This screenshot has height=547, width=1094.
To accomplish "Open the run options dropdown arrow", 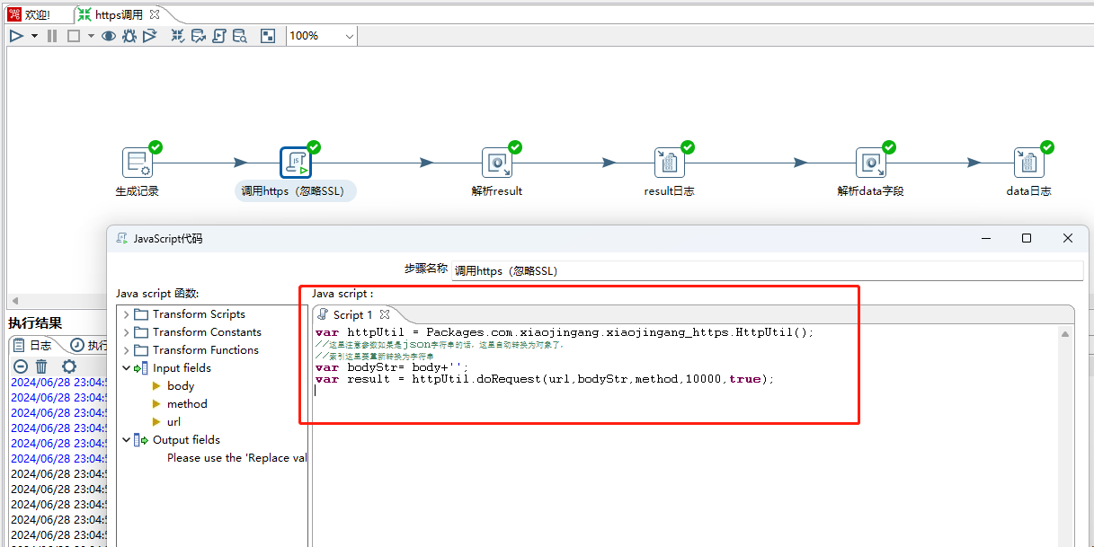I will (32, 36).
